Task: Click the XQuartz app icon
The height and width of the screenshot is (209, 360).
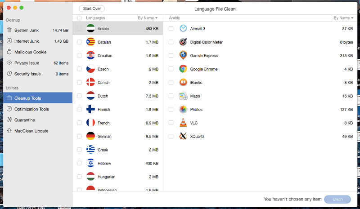Action: tap(183, 136)
